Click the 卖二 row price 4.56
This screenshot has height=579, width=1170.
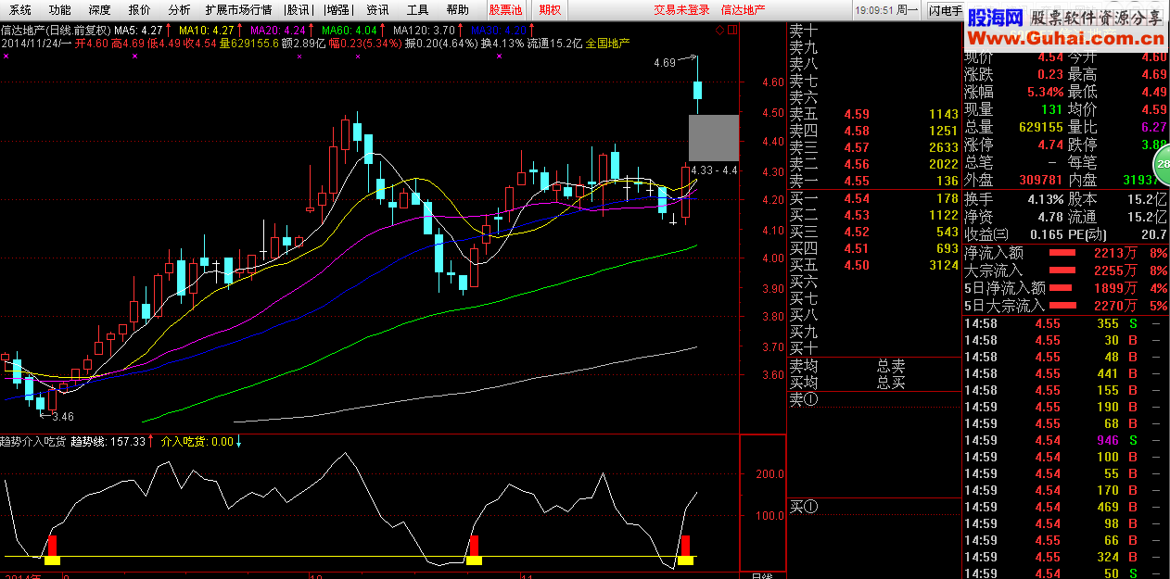coord(857,164)
